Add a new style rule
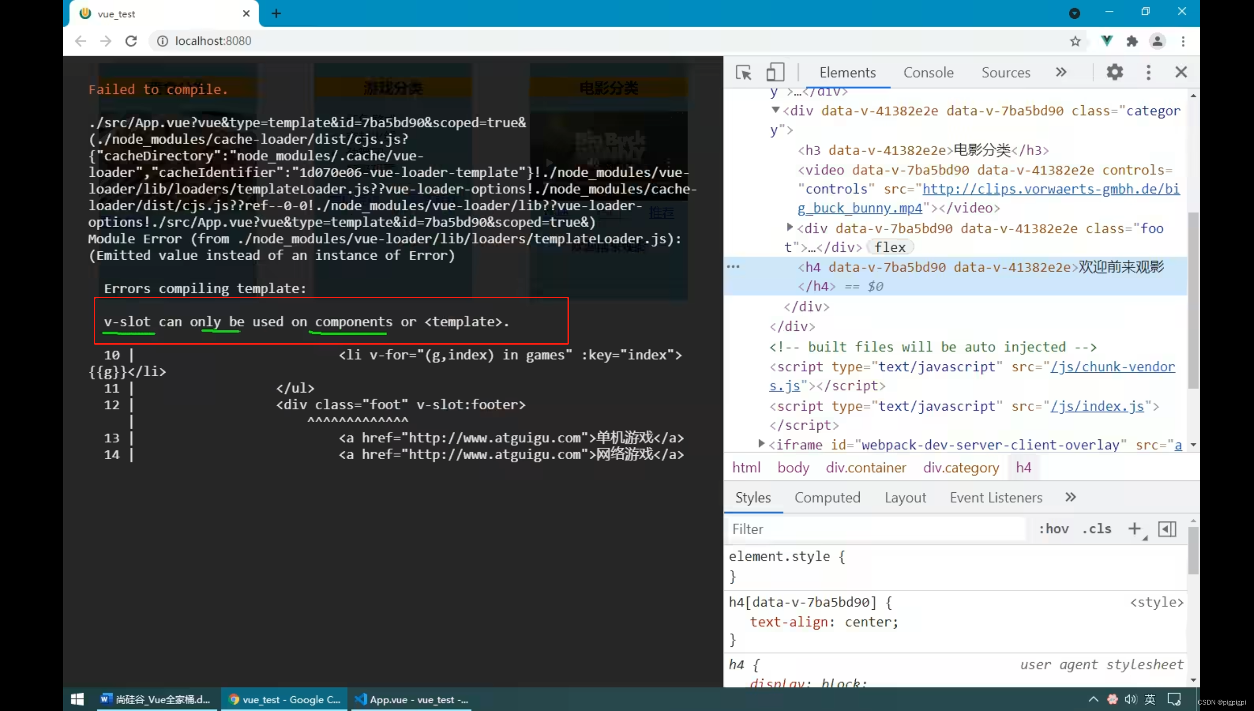The image size is (1254, 711). point(1135,529)
